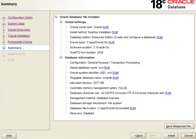Click the Save Response File button
196x139 pixels.
coord(179,126)
